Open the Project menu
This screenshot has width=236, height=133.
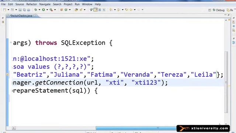tap(68, 4)
